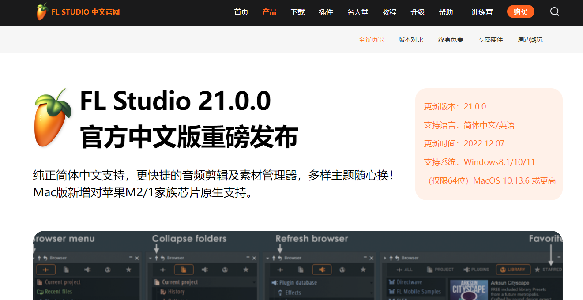This screenshot has width=583, height=300.
Task: Click the orange 购买 buy button
Action: pyautogui.click(x=521, y=12)
